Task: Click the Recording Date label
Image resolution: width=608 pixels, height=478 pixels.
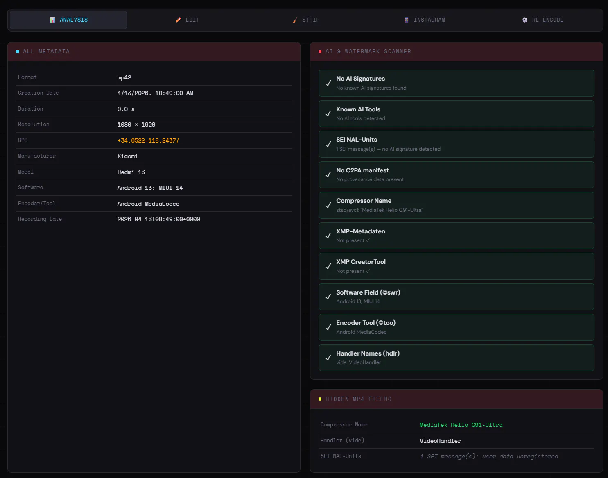Action: tap(40, 219)
